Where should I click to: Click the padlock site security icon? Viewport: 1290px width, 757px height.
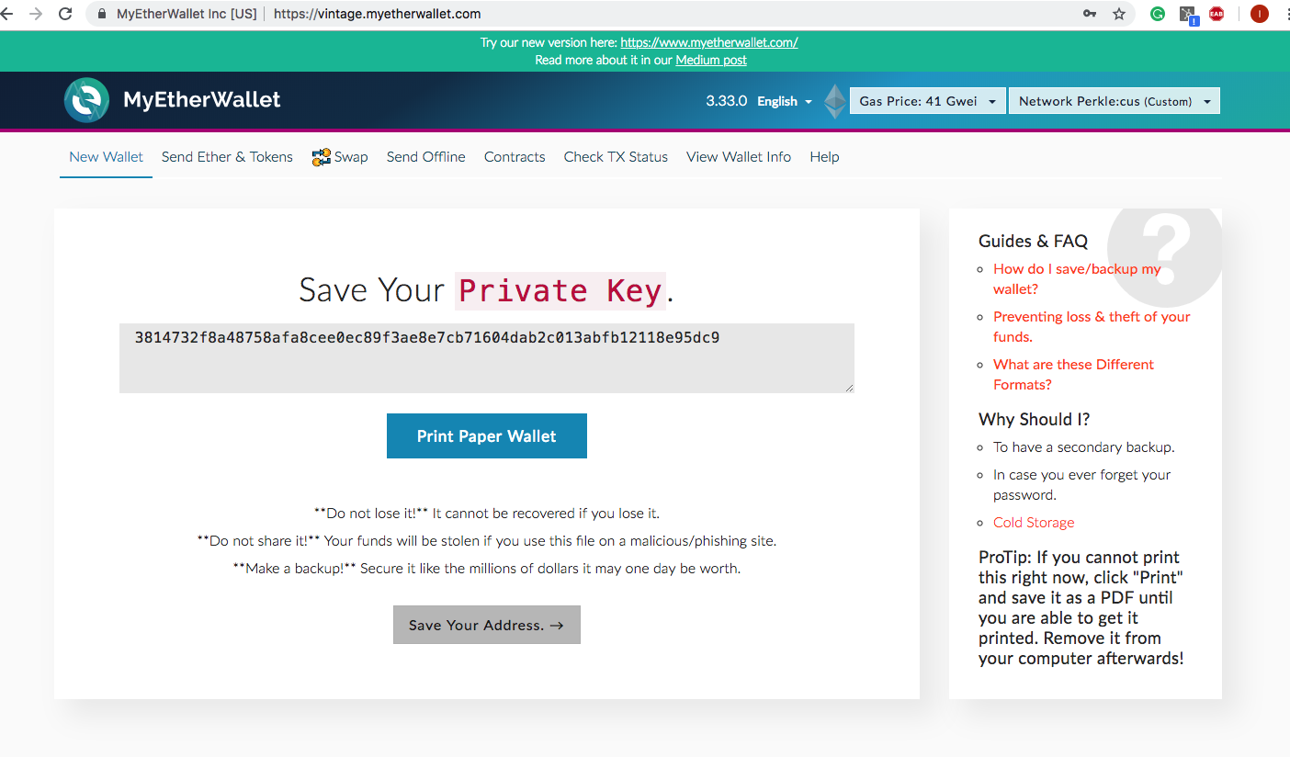102,14
